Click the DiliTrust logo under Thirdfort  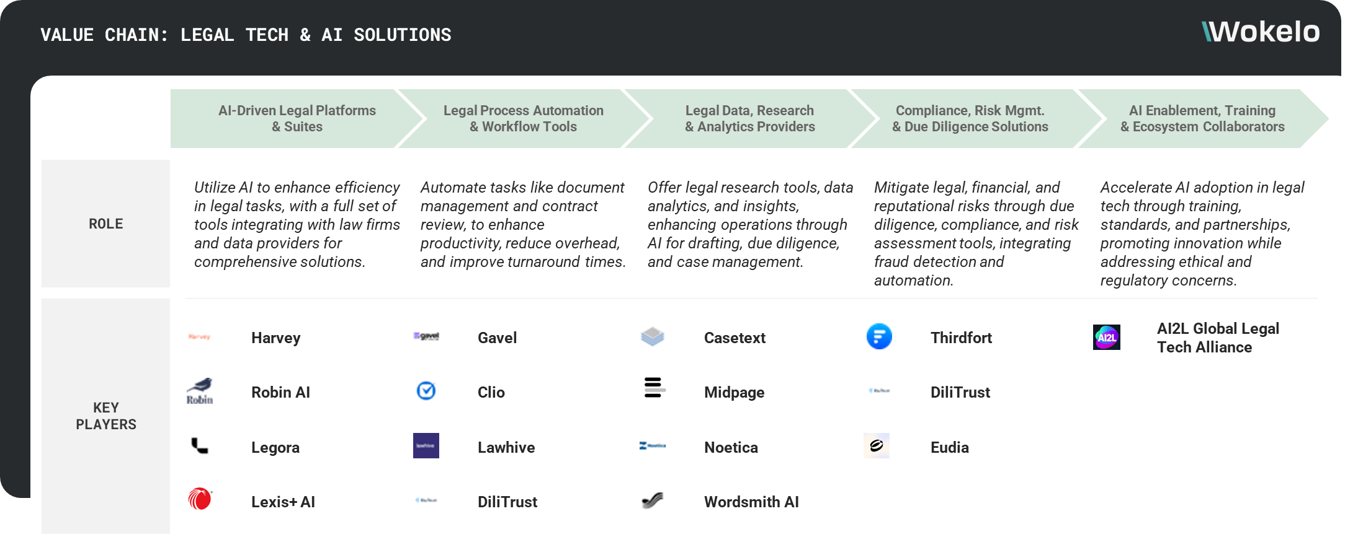click(879, 391)
